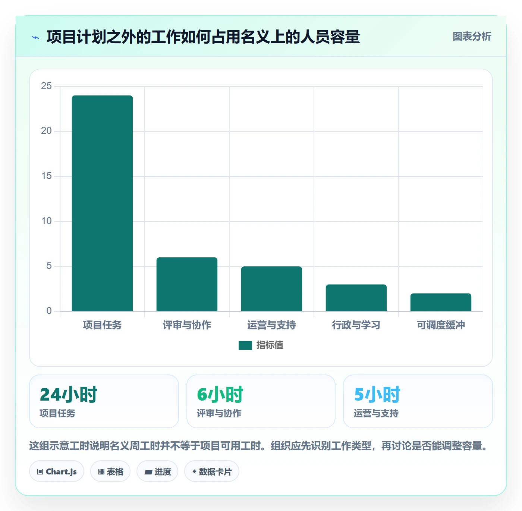Click the bar icon in 进度 chip
Image resolution: width=522 pixels, height=511 pixels.
coord(148,472)
